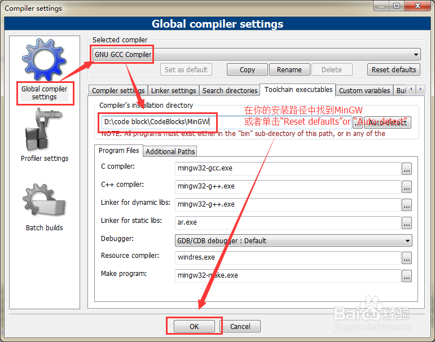Dismiss dialog with Cancel button
This screenshot has width=435, height=342.
240,326
